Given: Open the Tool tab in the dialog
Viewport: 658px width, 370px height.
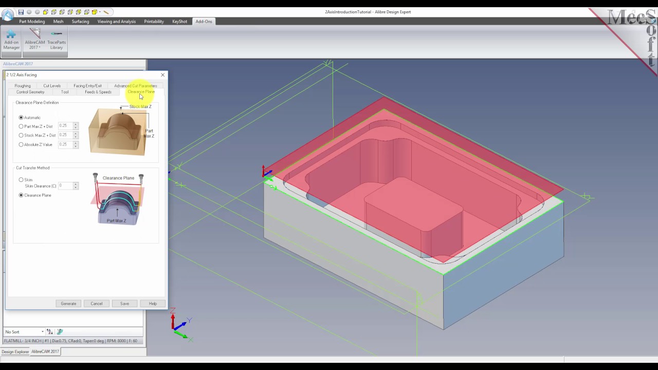Looking at the screenshot, I should point(65,92).
